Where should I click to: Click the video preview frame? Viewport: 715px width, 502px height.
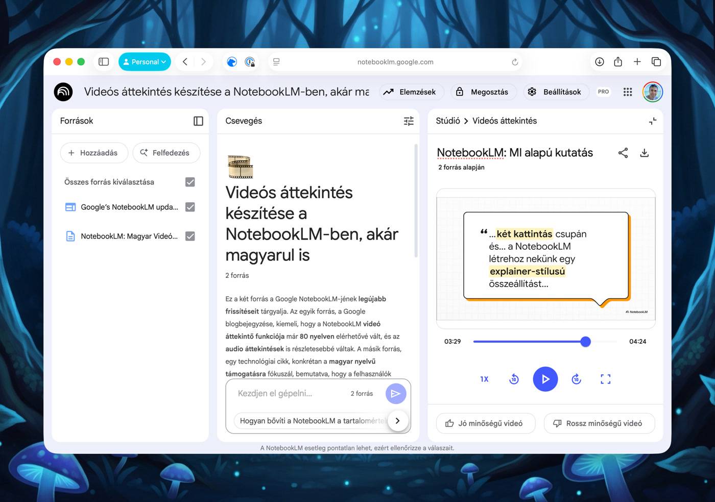coord(546,258)
